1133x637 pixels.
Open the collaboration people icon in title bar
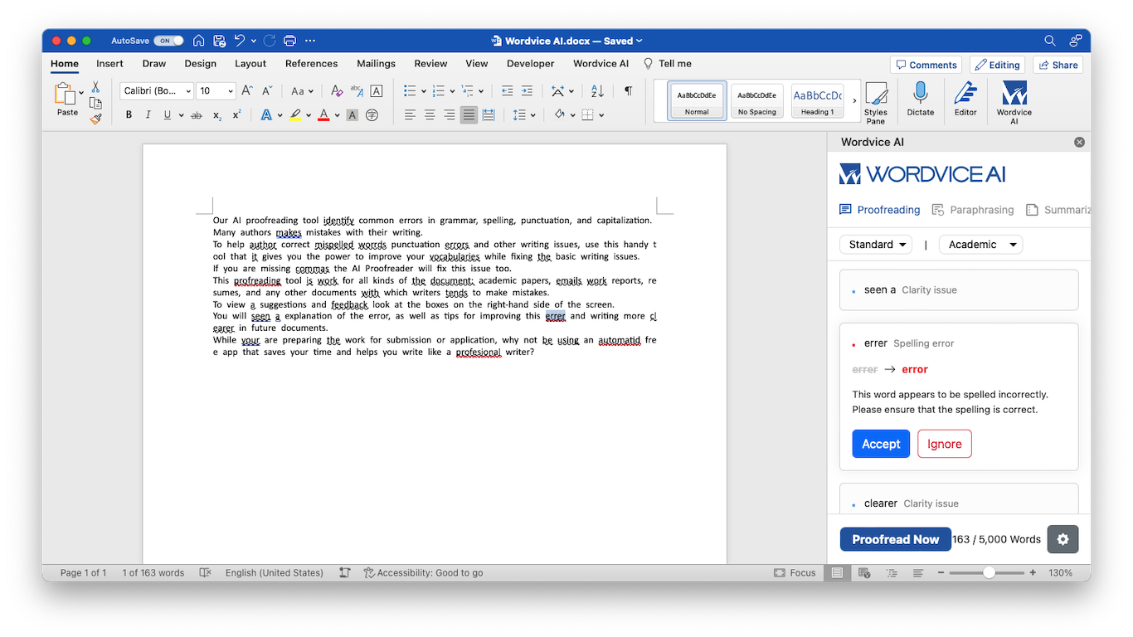click(x=1076, y=41)
